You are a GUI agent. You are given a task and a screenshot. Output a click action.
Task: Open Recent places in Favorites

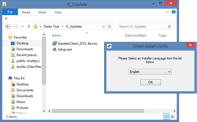pyautogui.click(x=27, y=55)
